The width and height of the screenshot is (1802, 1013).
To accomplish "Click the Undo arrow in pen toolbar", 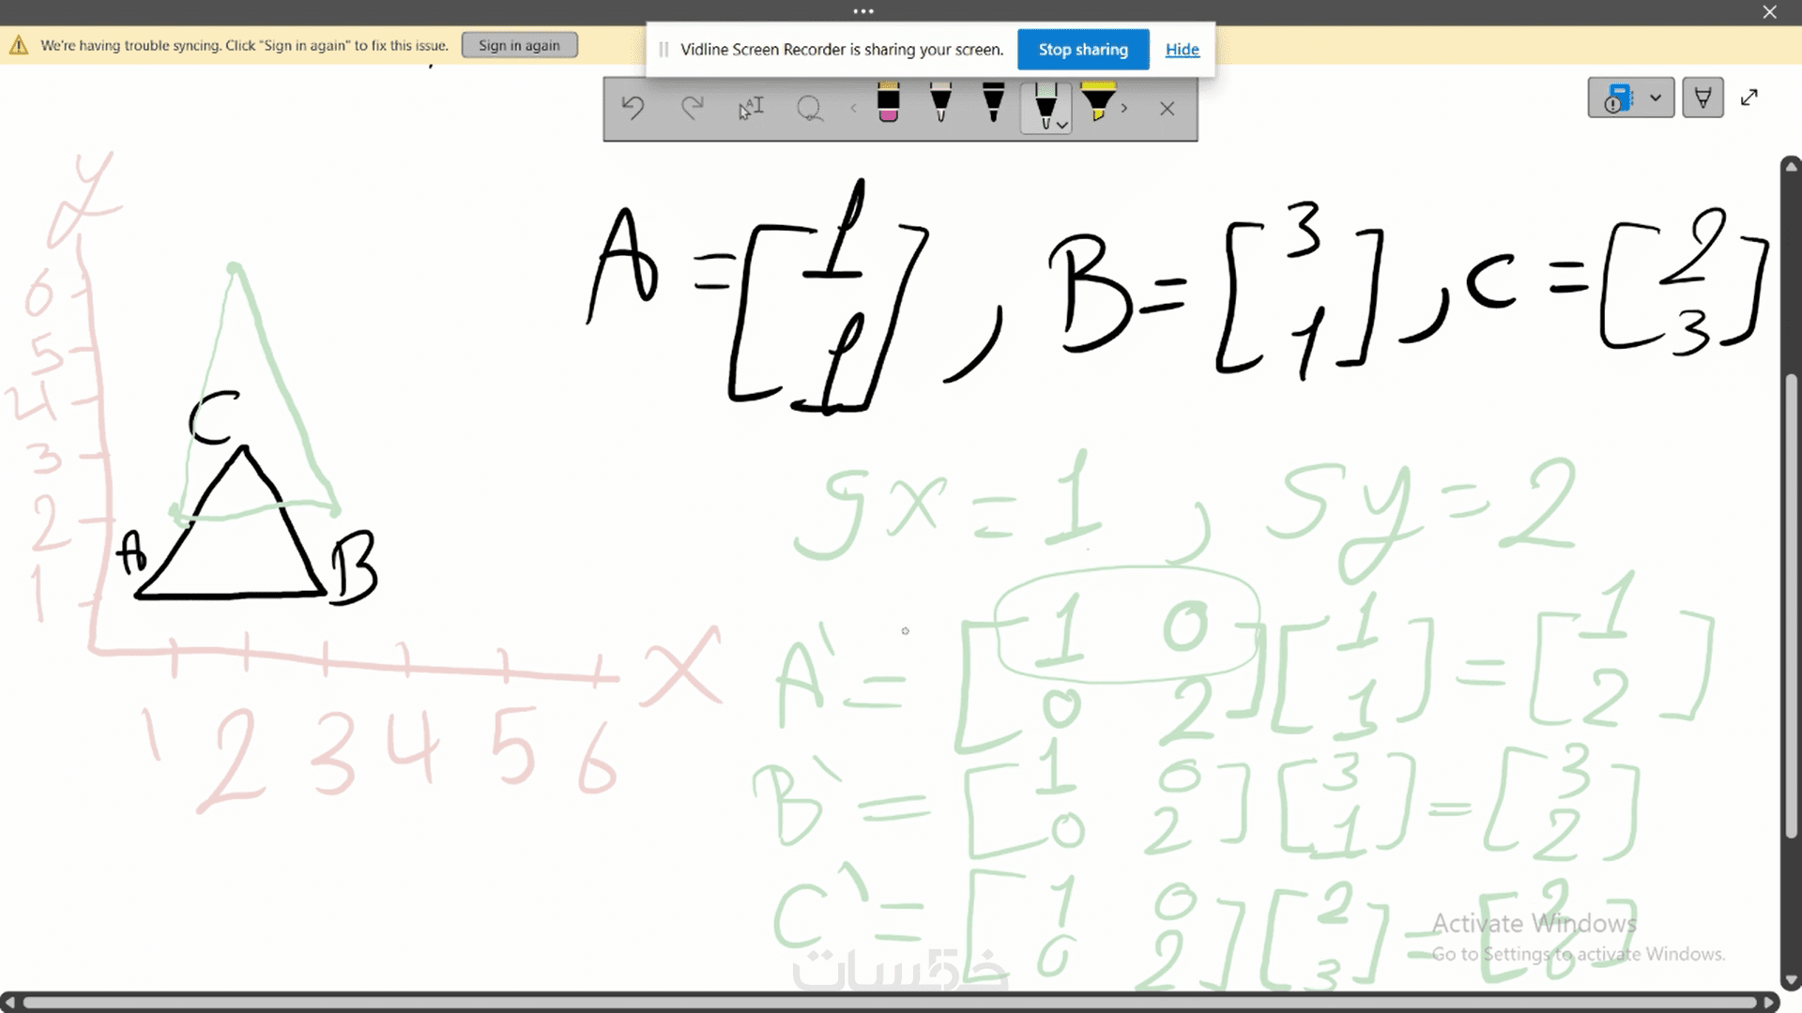I will (633, 109).
